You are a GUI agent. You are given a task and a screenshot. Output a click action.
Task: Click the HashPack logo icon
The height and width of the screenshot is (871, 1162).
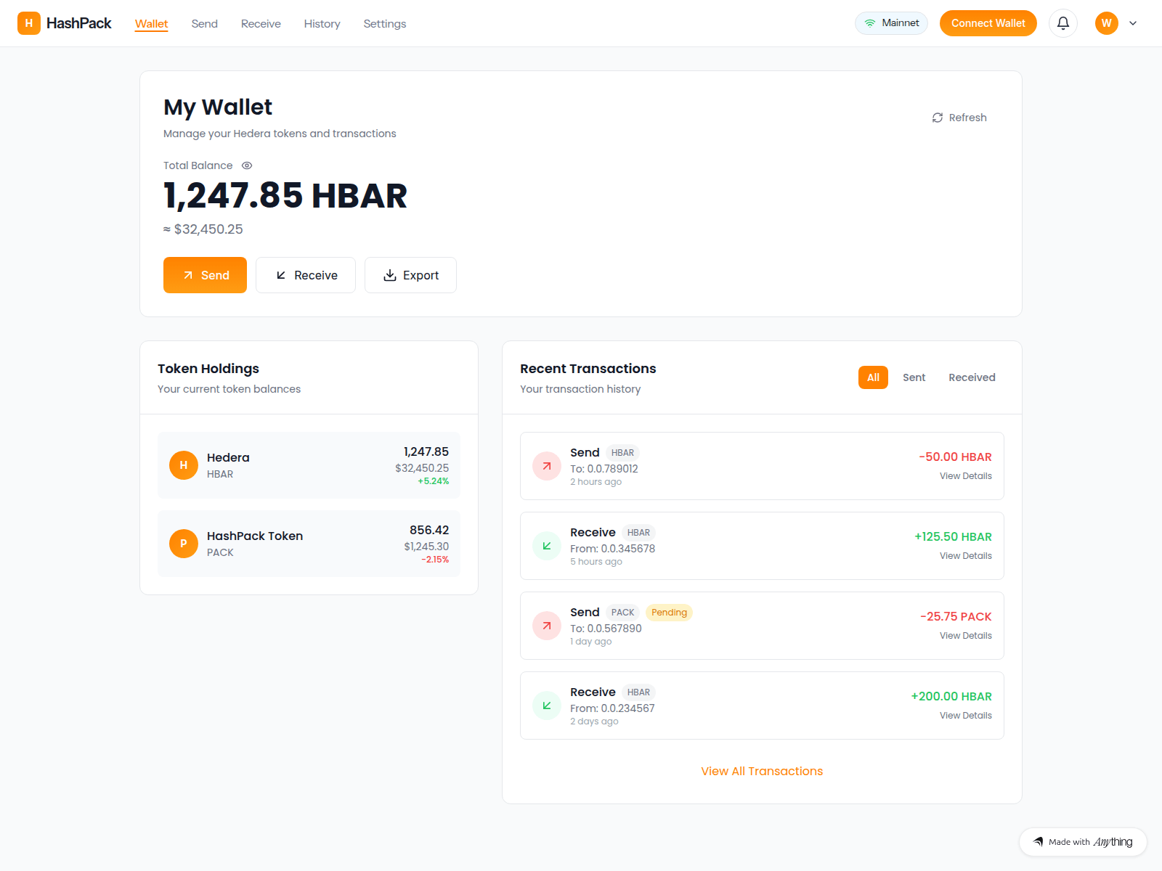point(29,23)
